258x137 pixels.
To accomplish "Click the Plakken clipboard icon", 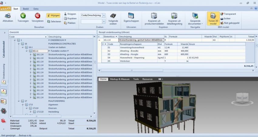I will 65,23.
